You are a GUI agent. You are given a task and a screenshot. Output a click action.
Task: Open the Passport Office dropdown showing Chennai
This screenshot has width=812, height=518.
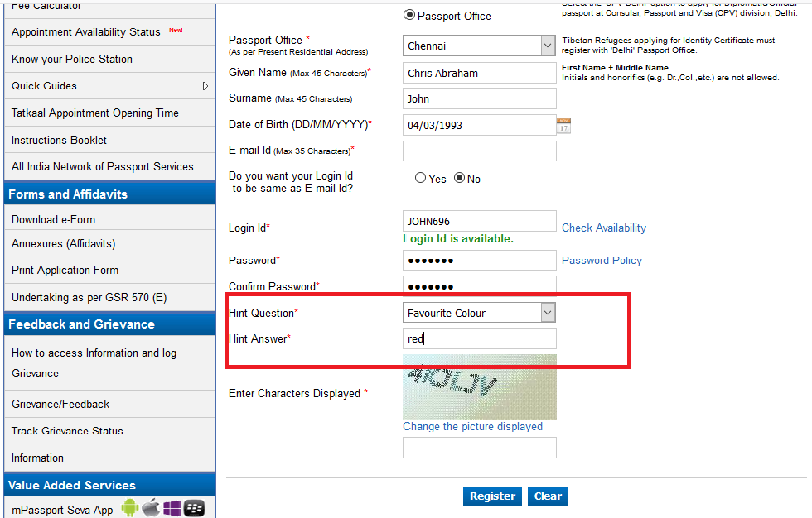point(547,46)
